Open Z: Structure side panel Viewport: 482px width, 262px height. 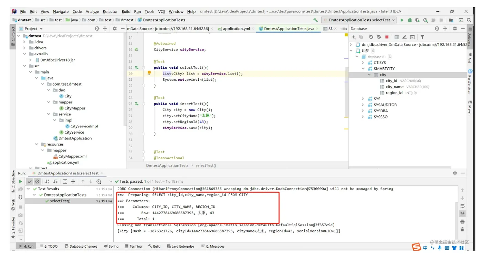point(13,182)
